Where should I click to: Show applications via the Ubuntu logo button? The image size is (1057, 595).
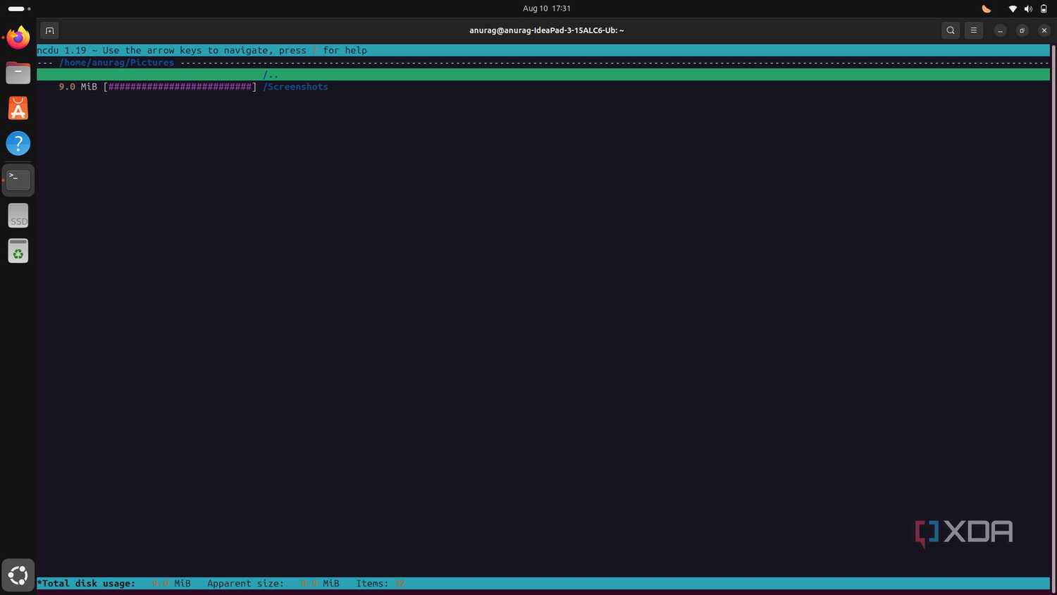click(x=18, y=575)
